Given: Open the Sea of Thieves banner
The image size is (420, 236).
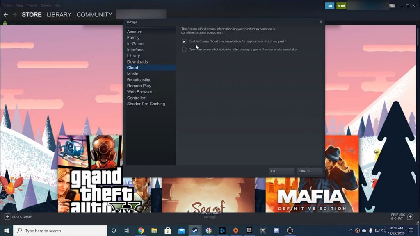Looking at the screenshot, I should (x=208, y=195).
